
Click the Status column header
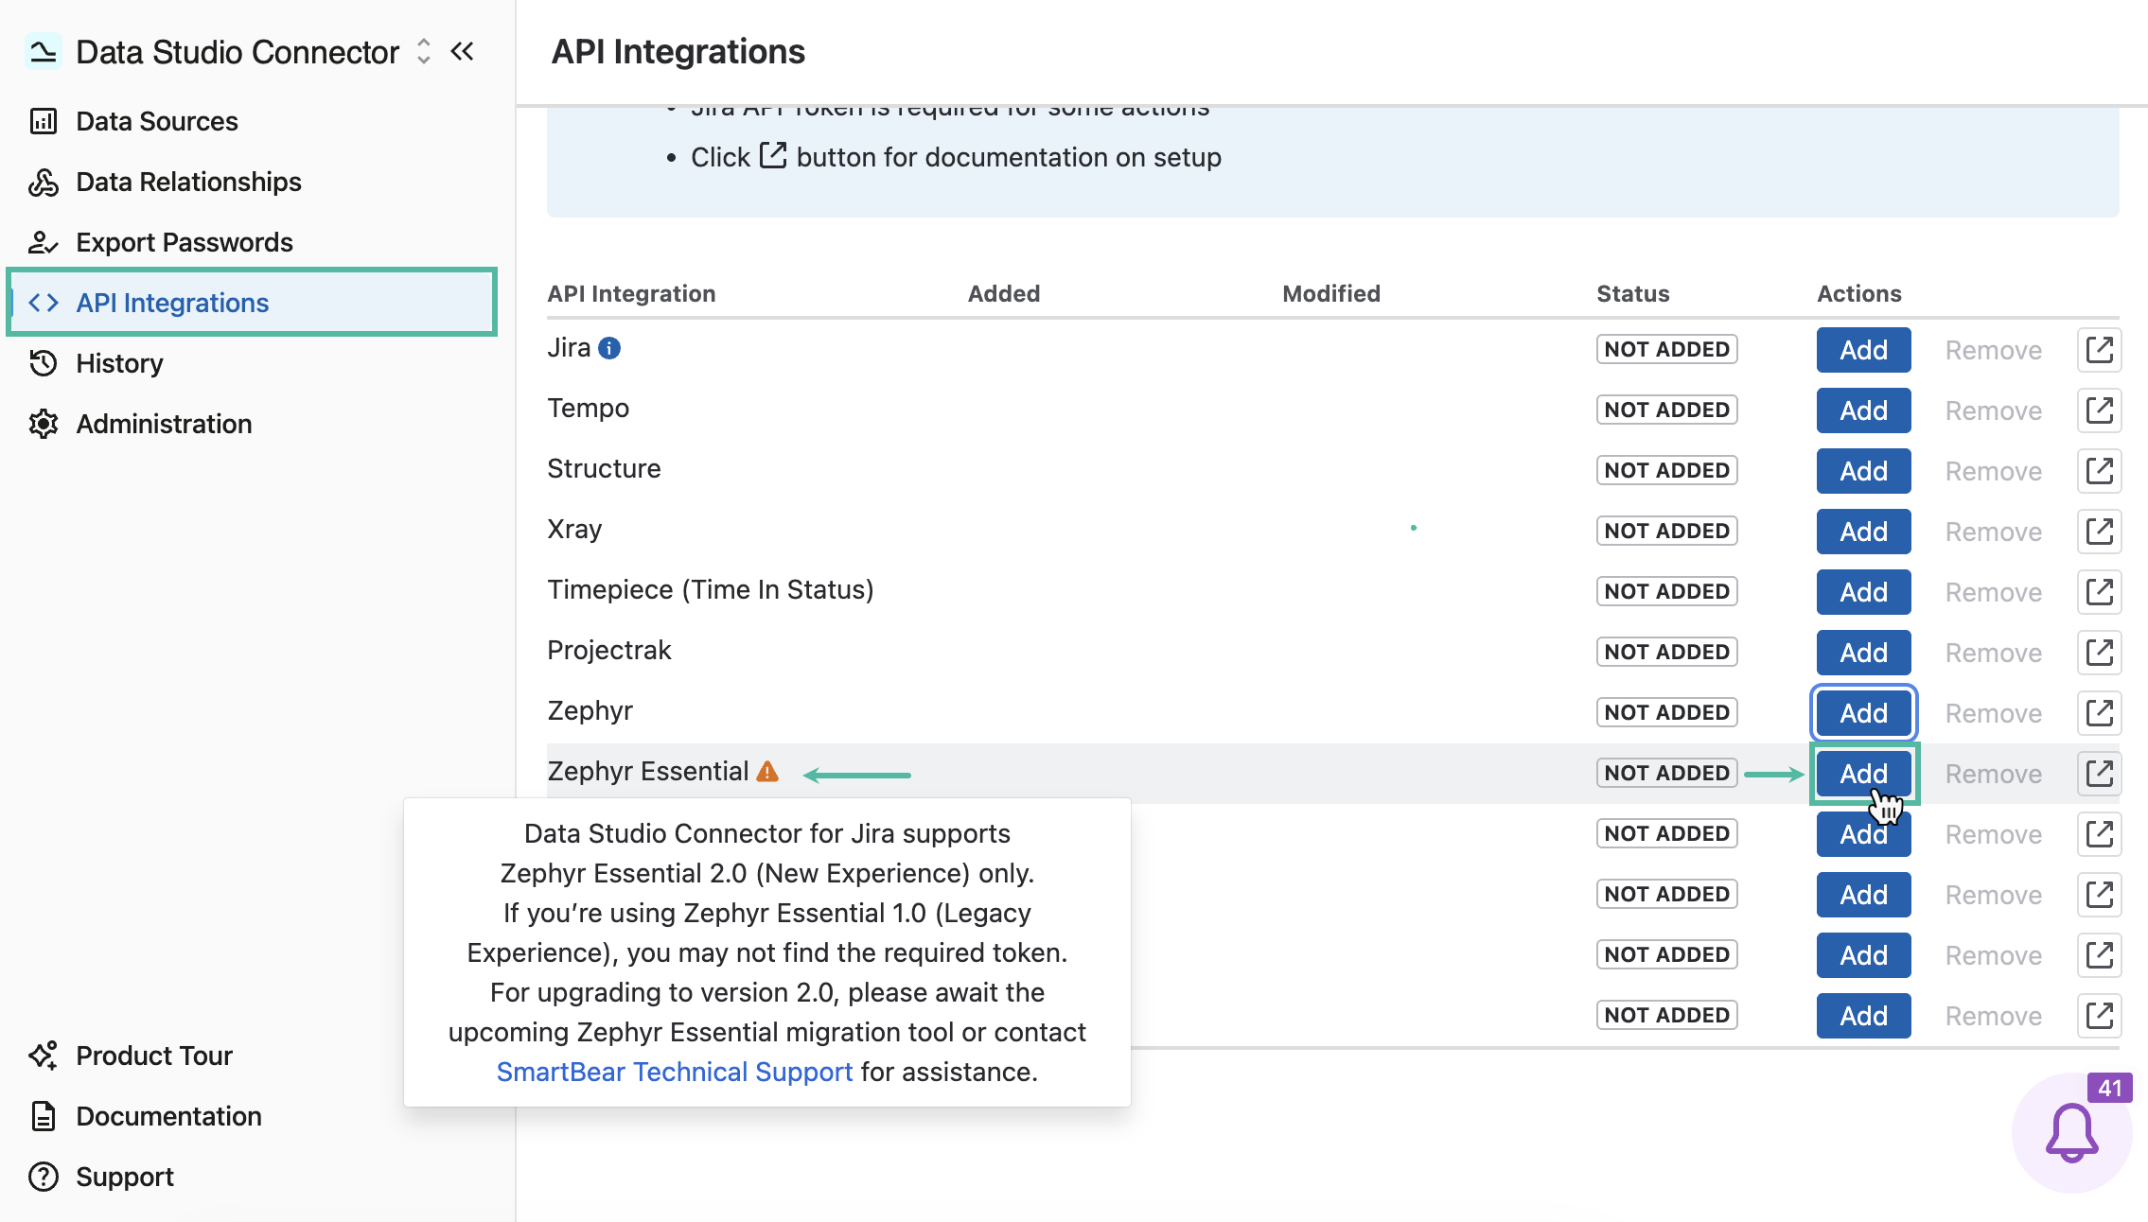tap(1633, 293)
